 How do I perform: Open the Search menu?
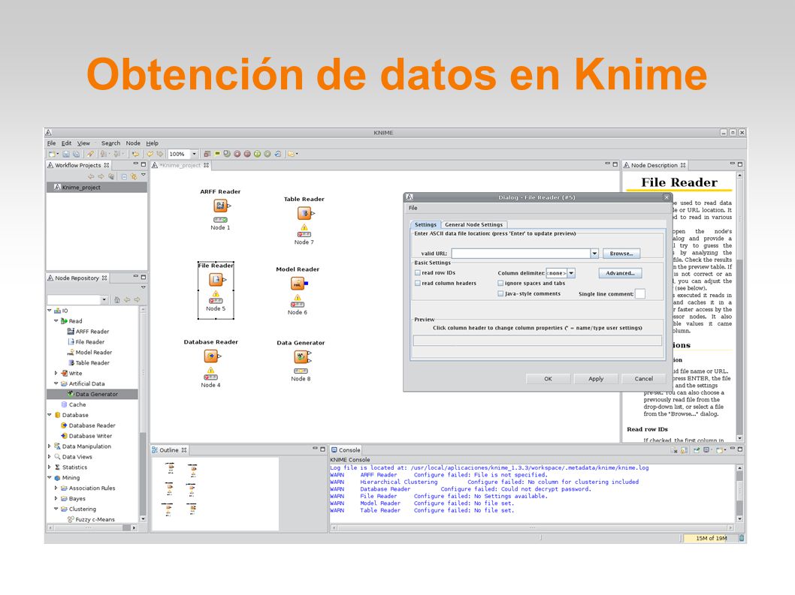pos(110,143)
